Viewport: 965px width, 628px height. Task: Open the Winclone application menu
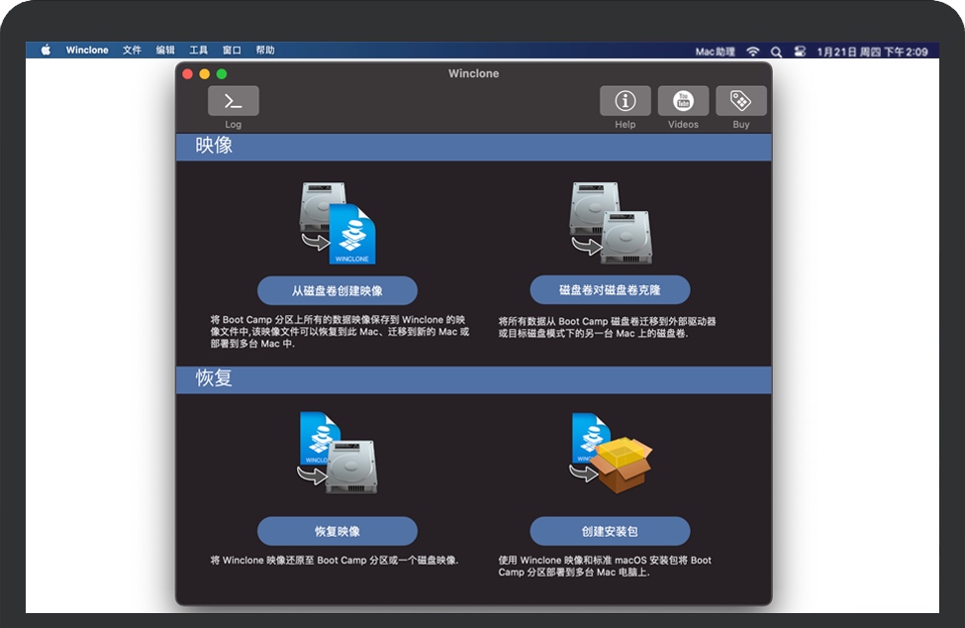coord(86,49)
